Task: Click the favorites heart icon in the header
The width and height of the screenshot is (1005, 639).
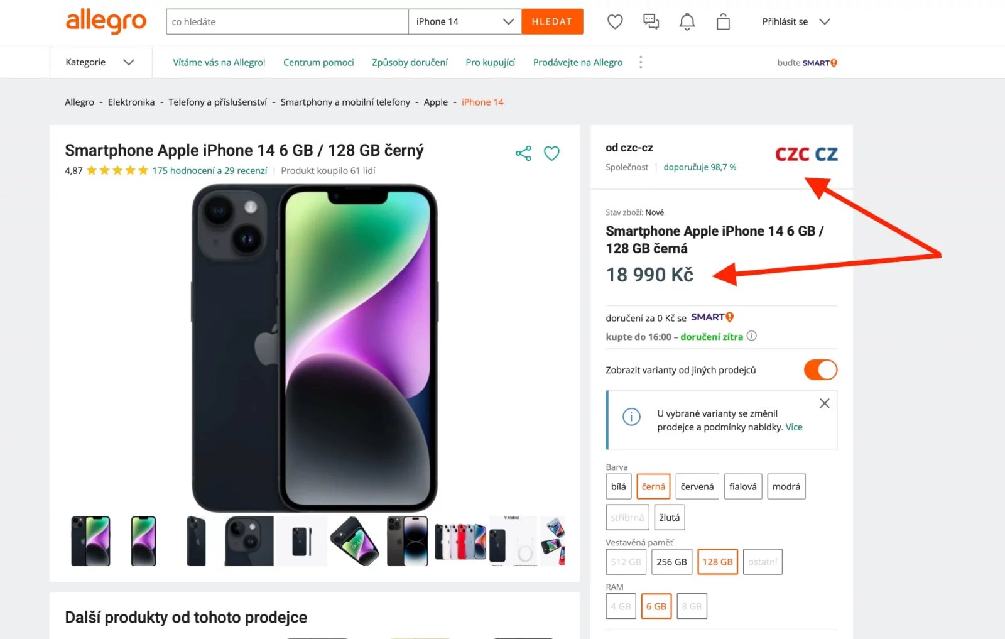Action: [614, 21]
